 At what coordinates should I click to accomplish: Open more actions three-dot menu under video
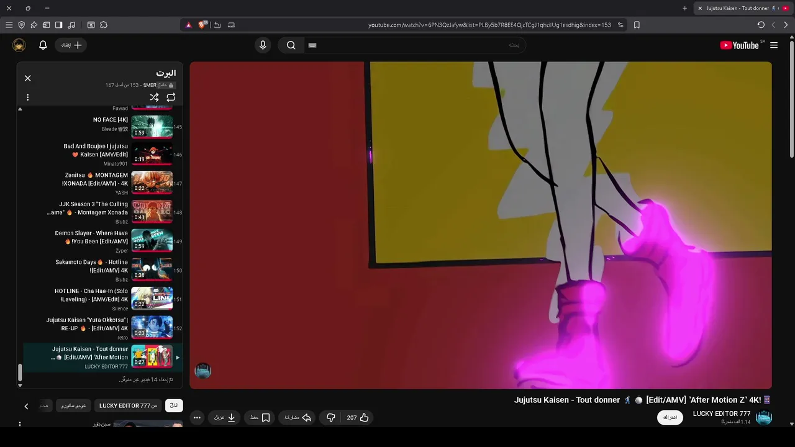click(197, 418)
